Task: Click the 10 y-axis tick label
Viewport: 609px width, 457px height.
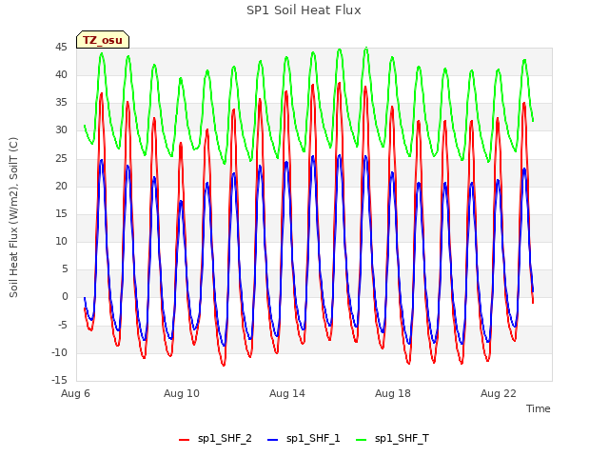Action: tap(61, 241)
